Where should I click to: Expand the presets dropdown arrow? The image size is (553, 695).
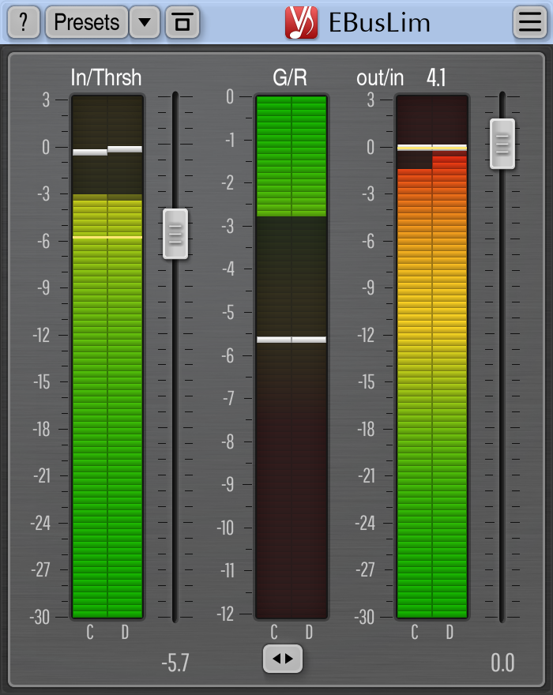tap(145, 22)
